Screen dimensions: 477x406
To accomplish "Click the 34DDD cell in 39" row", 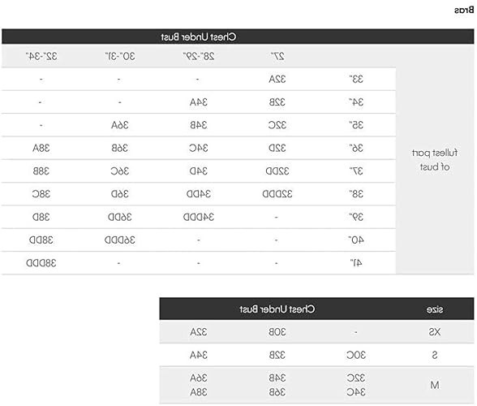I will pos(198,217).
